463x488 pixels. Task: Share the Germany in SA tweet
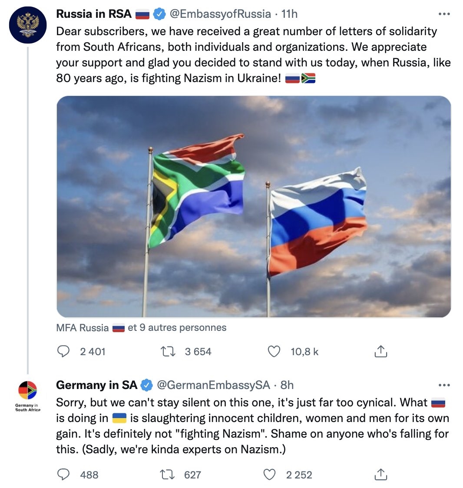(x=380, y=475)
